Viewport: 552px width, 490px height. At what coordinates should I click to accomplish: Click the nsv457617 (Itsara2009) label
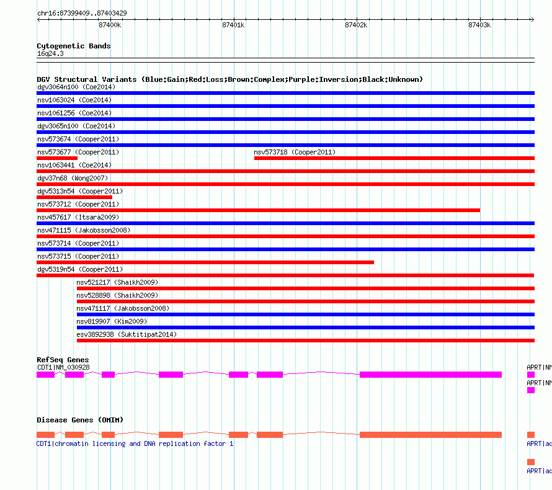click(x=78, y=217)
